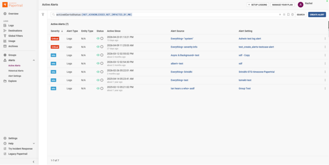Collapse the Alerts section chevron
The image size is (329, 165).
[x=34, y=60]
